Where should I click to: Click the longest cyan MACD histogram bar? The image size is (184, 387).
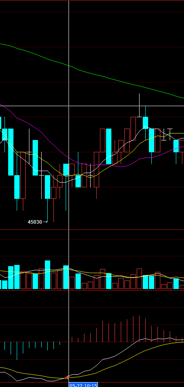[x=17, y=351]
